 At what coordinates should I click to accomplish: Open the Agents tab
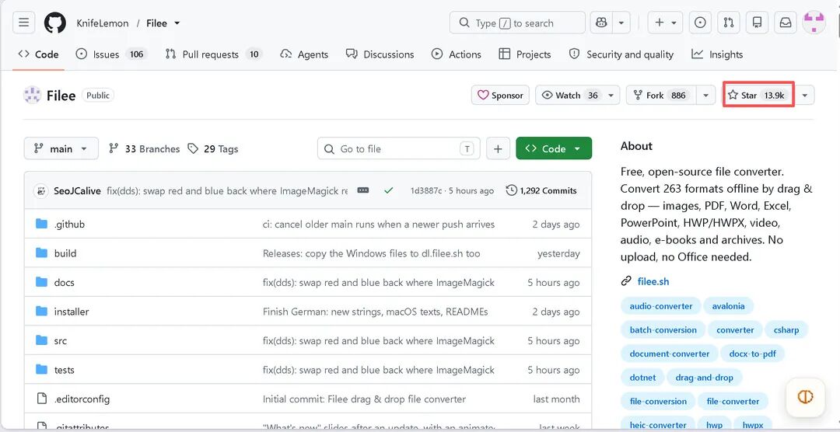tap(304, 54)
